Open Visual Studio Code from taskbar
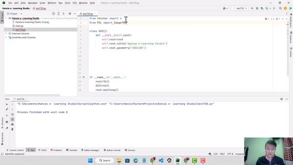Viewport: 293px width, 165px height. [161, 160]
